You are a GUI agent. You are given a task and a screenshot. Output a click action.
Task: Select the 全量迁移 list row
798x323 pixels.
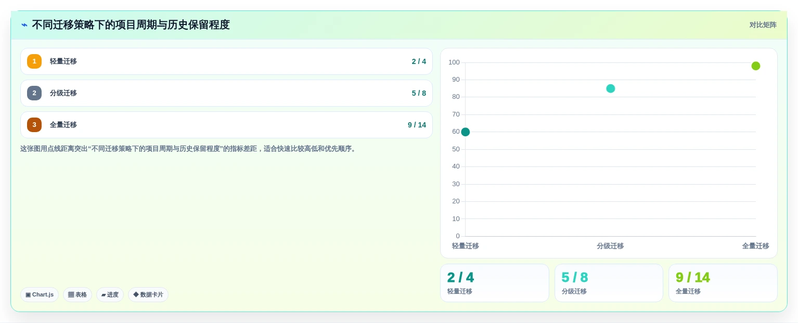pos(226,125)
